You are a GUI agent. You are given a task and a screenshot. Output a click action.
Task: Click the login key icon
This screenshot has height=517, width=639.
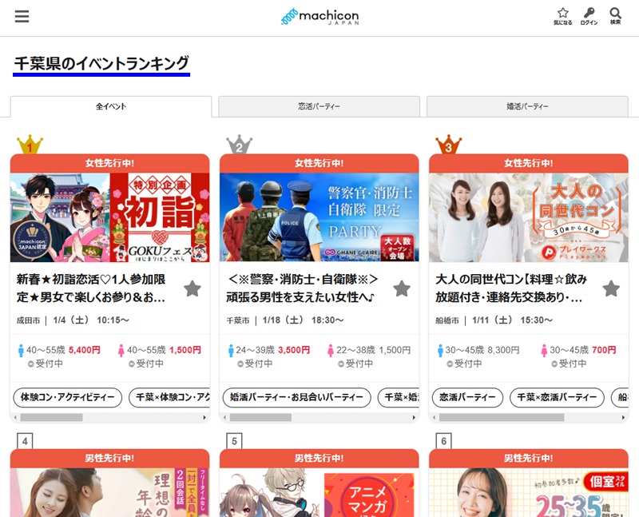[589, 17]
